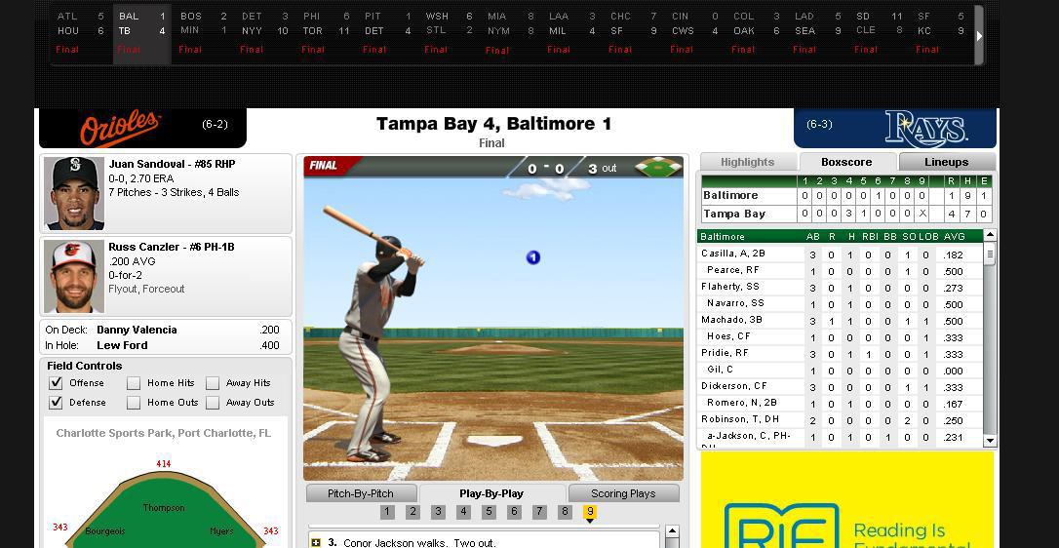Screen dimensions: 1059x548
Task: Select the BOS vs MIN game
Action: coord(203,32)
